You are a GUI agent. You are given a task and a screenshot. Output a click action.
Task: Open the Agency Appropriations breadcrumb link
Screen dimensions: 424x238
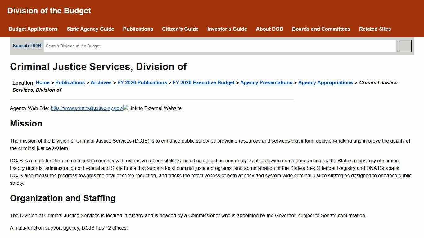pyautogui.click(x=325, y=82)
